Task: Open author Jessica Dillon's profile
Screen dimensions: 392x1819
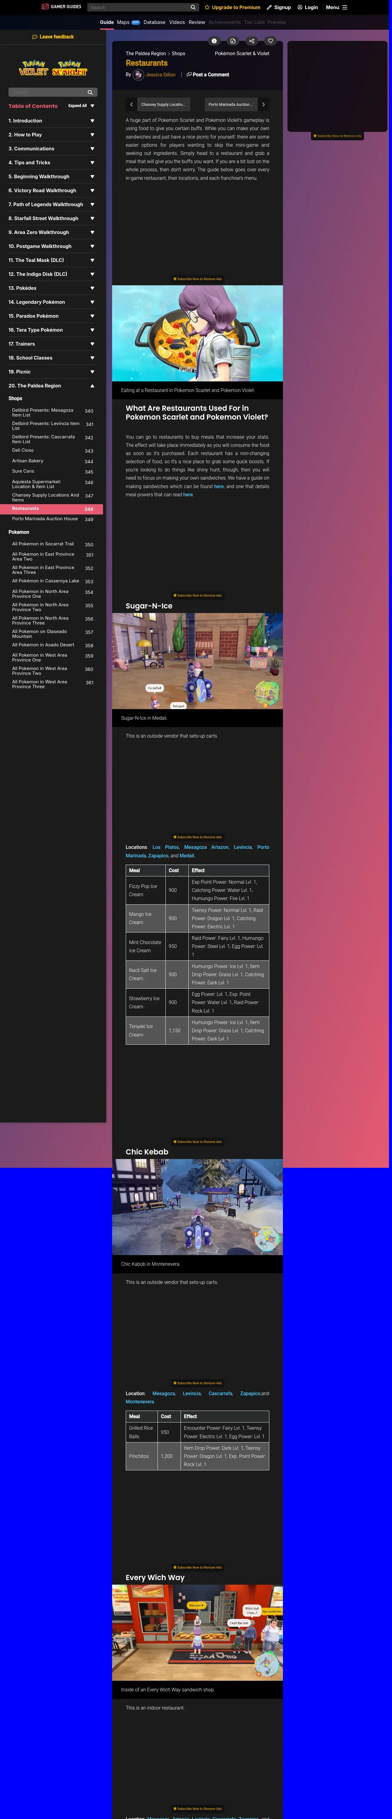Action: click(161, 74)
